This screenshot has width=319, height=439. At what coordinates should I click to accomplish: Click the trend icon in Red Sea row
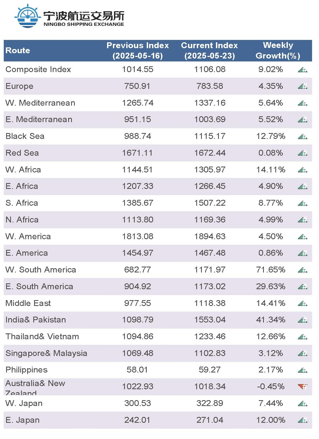[302, 153]
